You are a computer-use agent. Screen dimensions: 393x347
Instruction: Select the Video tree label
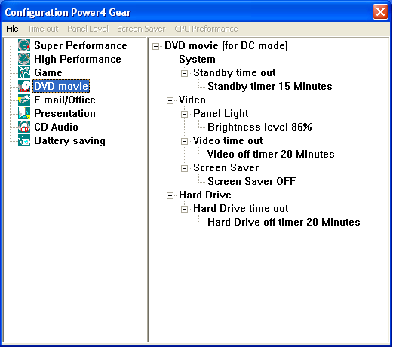point(192,100)
